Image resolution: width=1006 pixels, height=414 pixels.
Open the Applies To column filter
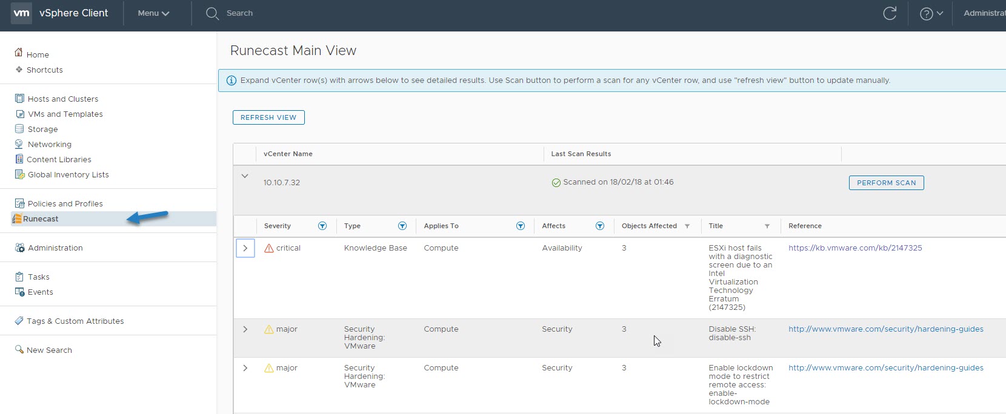pyautogui.click(x=521, y=226)
